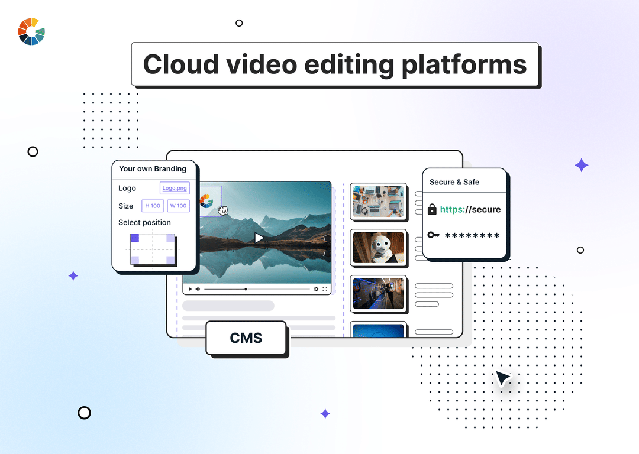Click the hand cursor beside the logo overlay

(224, 209)
